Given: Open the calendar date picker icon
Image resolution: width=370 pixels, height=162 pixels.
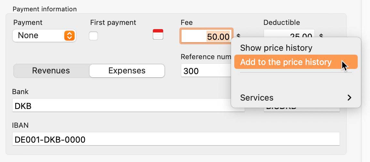Looking at the screenshot, I should pyautogui.click(x=158, y=34).
